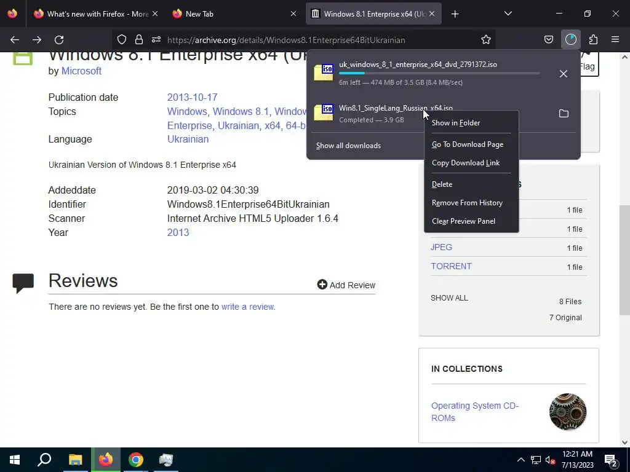This screenshot has width=630, height=472.
Task: Follow the write a review link
Action: (247, 307)
